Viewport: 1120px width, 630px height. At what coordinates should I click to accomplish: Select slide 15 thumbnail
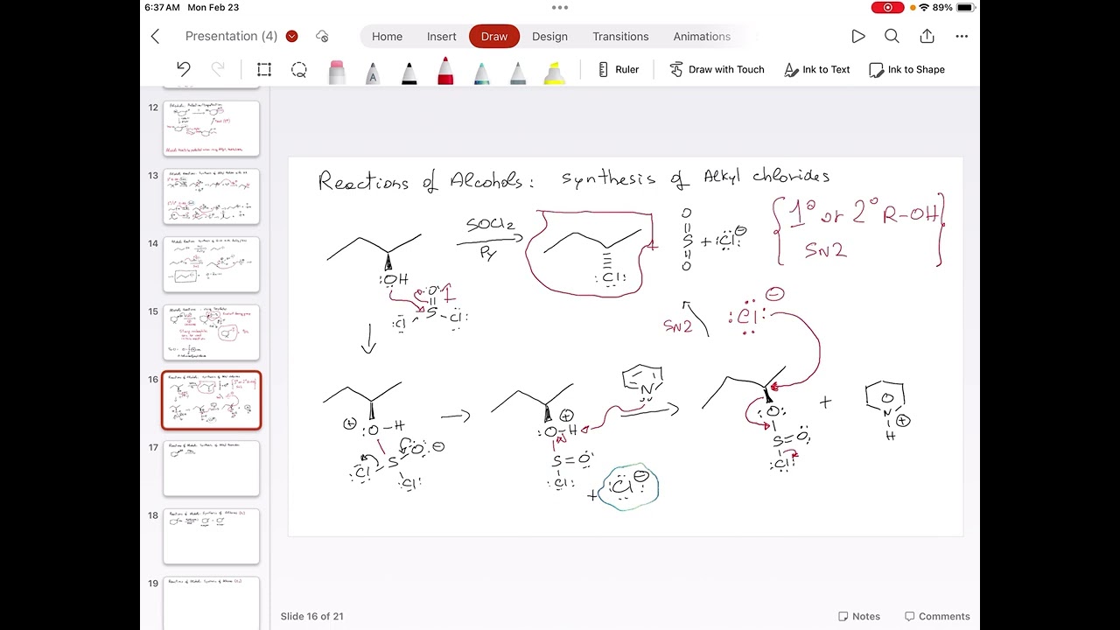click(212, 332)
